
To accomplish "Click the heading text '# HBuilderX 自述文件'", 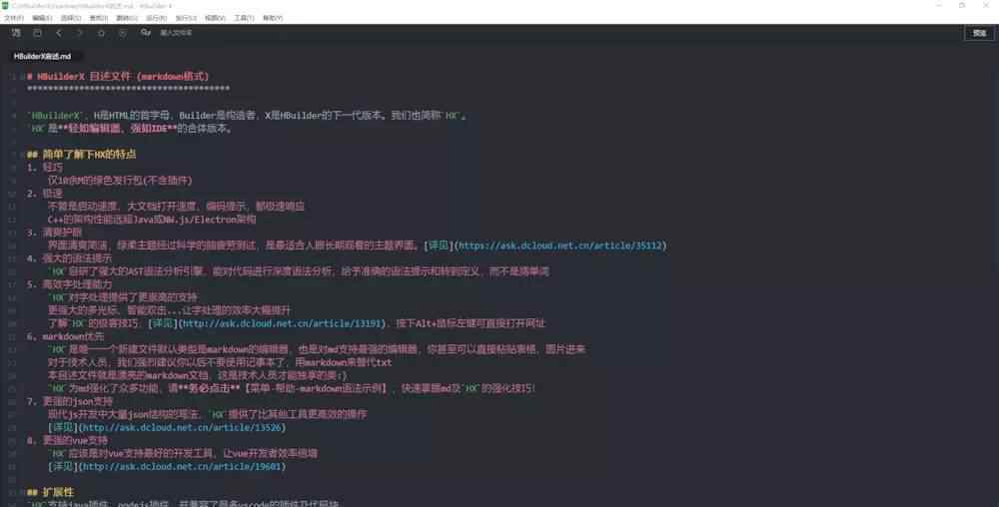I will (x=80, y=76).
